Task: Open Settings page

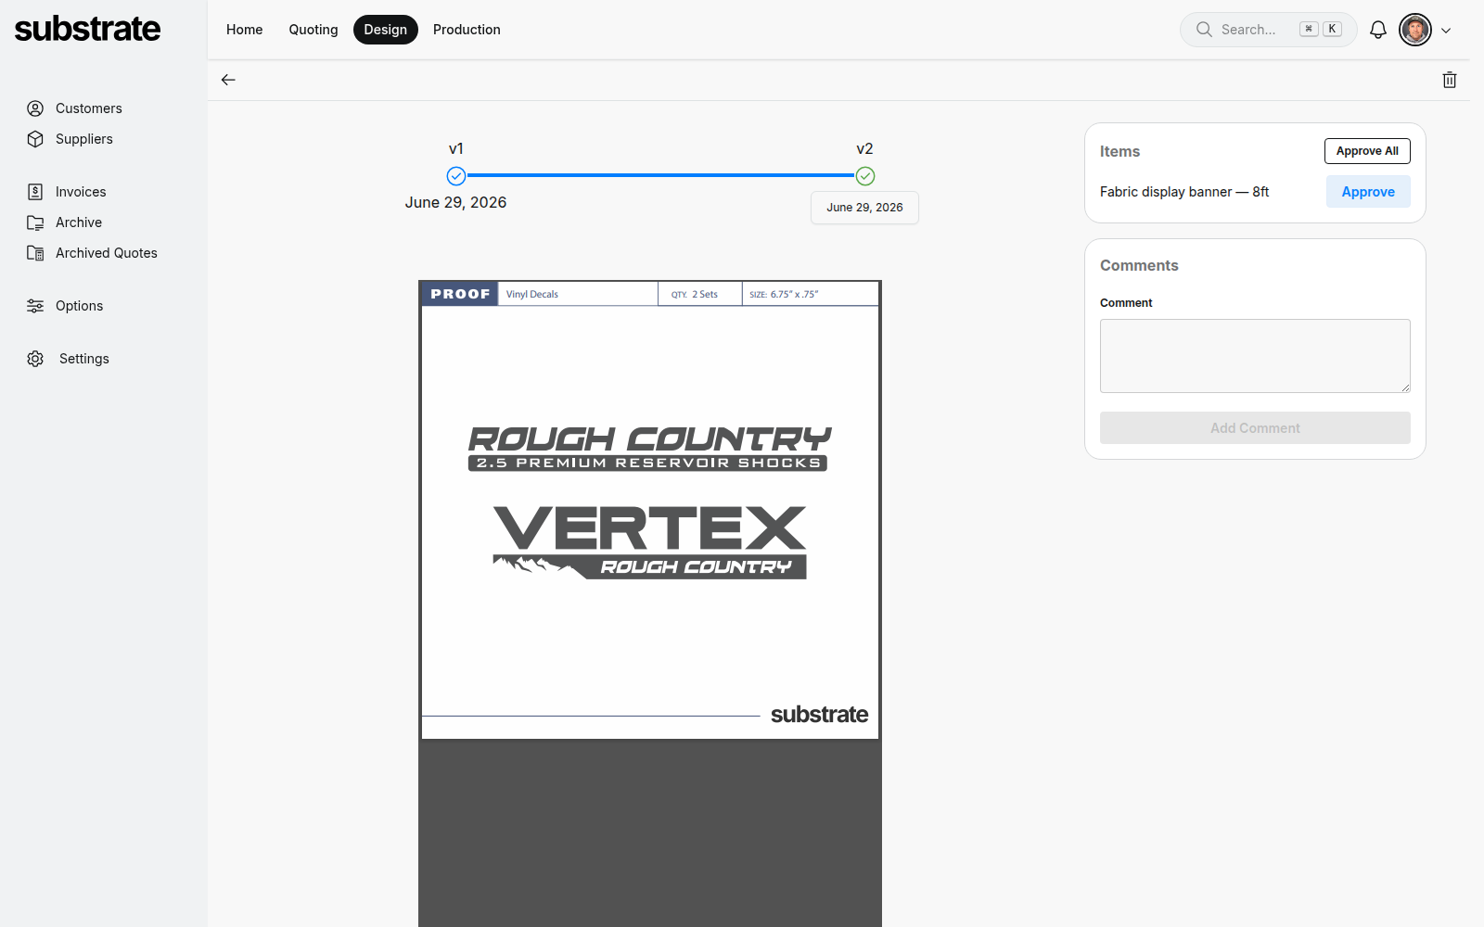Action: pyautogui.click(x=84, y=359)
